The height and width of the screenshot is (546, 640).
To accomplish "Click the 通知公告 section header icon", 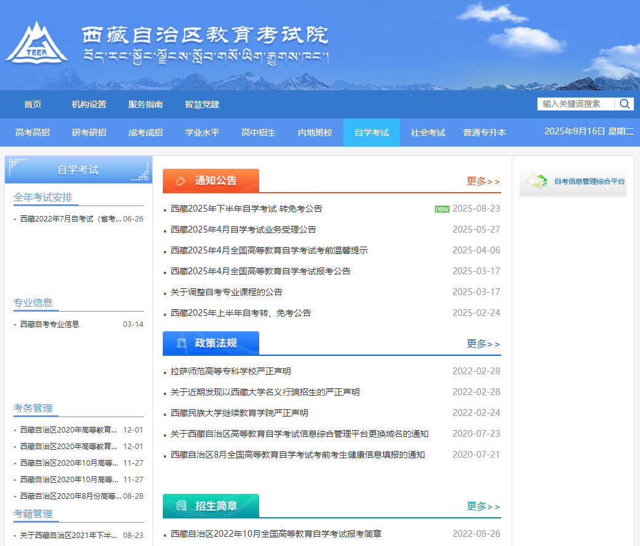I will [180, 180].
